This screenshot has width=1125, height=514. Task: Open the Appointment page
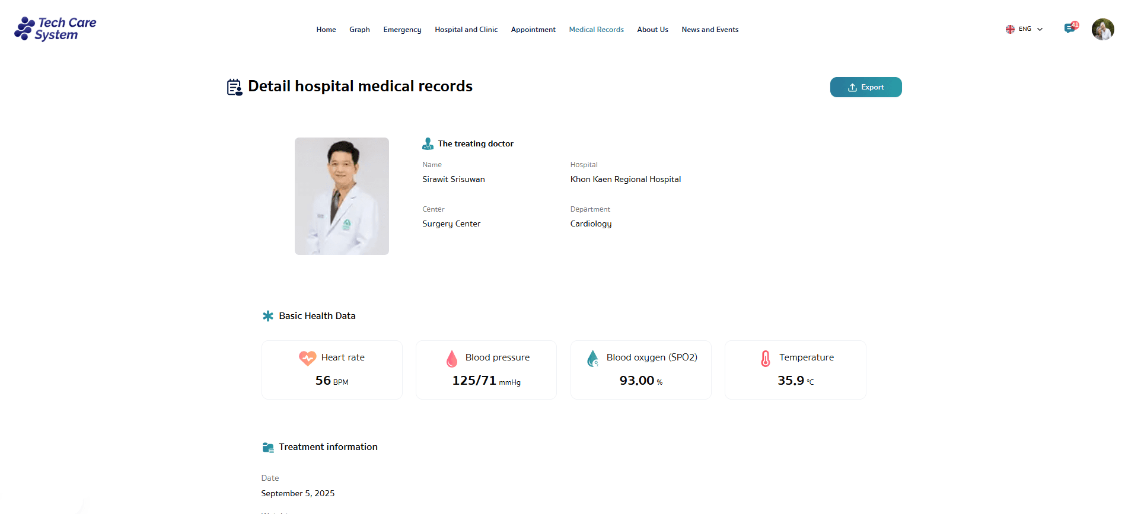533,30
